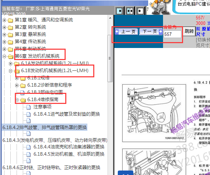This screenshot has height=175, width=210.
Task: Click the 跳转 jump button
Action: coord(189,31)
